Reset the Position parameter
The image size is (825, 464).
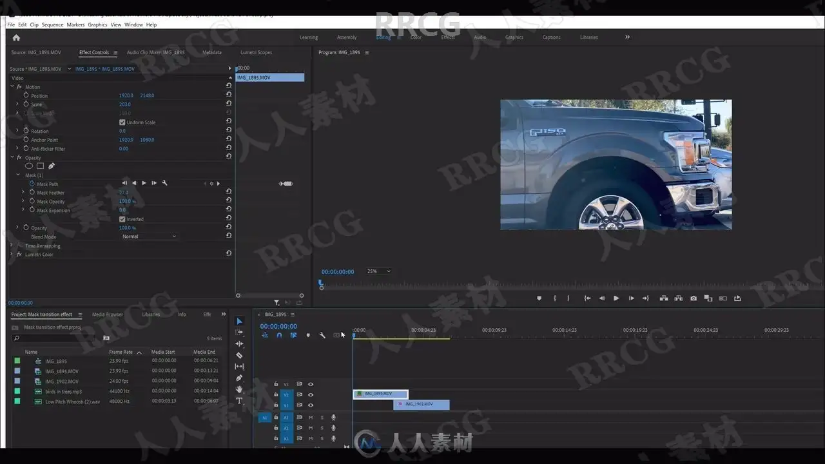pyautogui.click(x=228, y=95)
